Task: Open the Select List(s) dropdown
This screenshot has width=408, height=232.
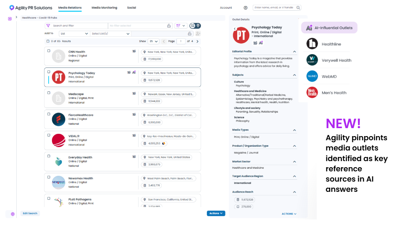Action: point(110,33)
